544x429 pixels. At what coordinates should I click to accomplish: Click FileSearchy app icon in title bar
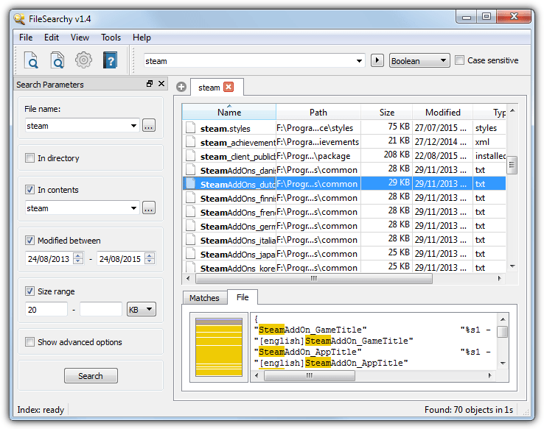tap(19, 18)
